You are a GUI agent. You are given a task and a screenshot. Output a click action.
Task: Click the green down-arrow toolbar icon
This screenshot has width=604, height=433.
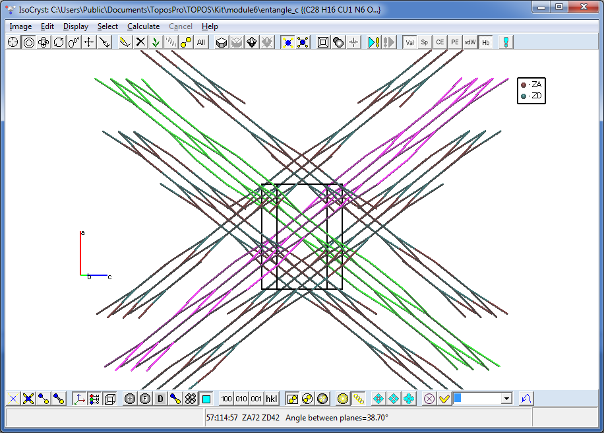tap(156, 42)
